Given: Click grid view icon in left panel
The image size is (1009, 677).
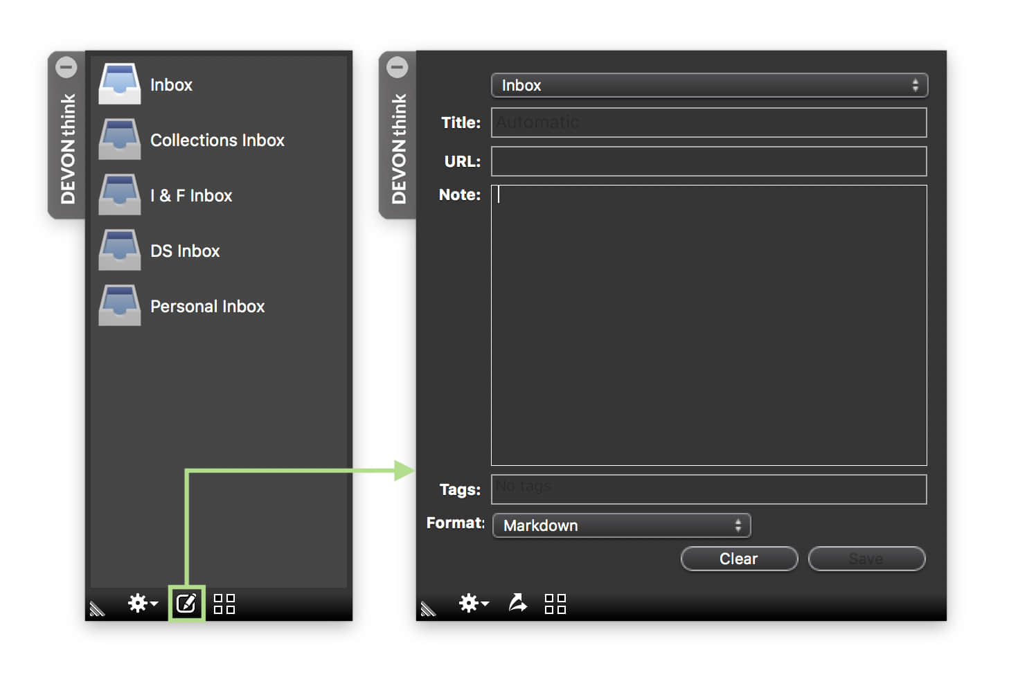Looking at the screenshot, I should 224,604.
